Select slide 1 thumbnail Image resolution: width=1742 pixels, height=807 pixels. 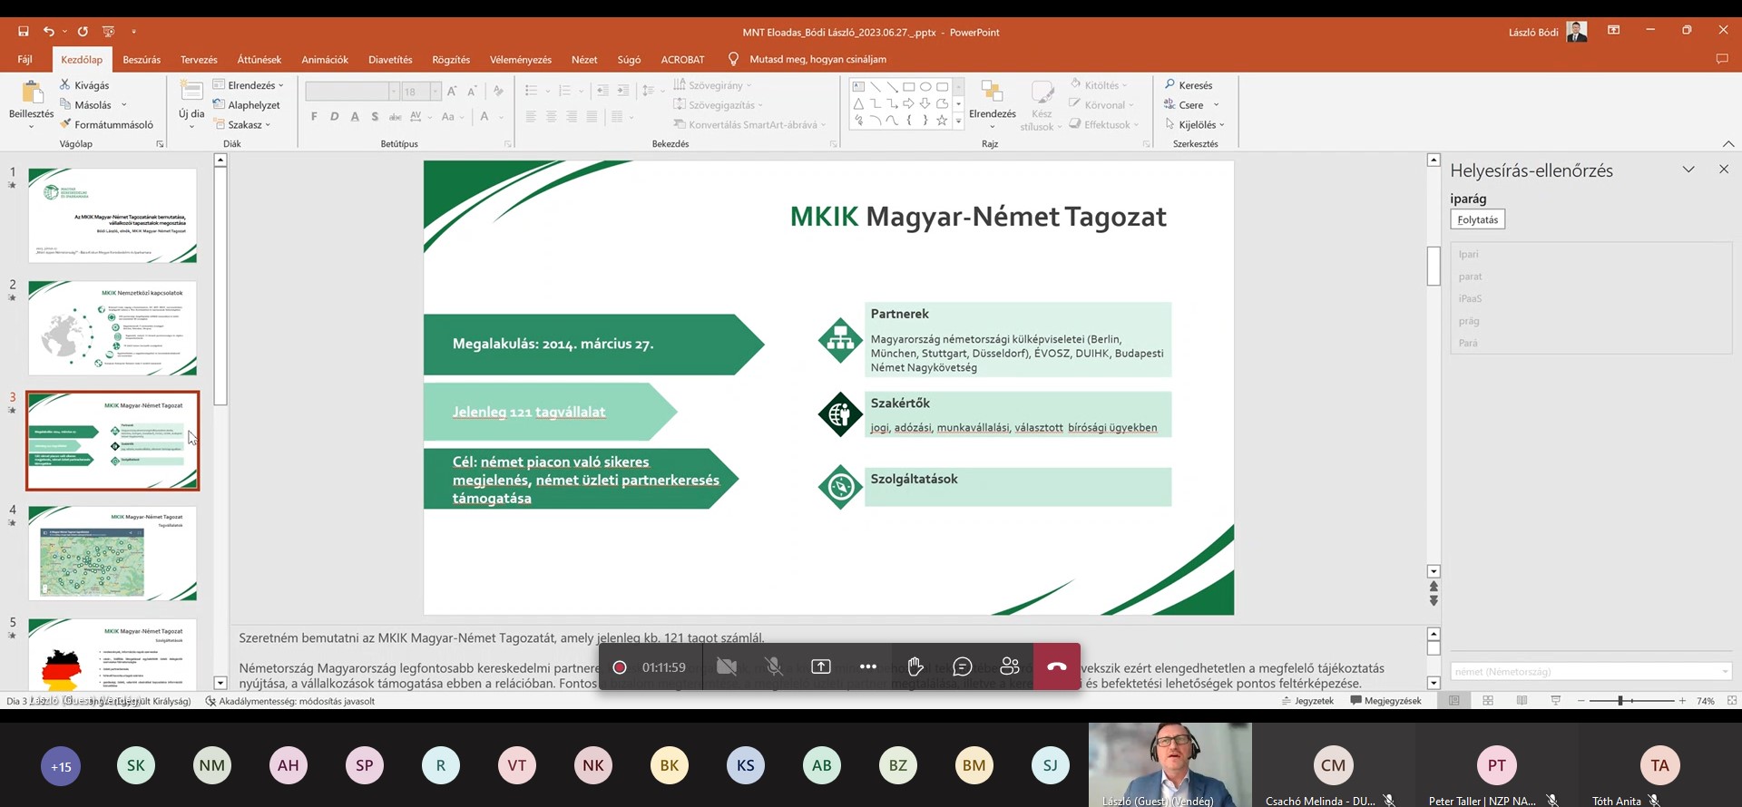(113, 216)
